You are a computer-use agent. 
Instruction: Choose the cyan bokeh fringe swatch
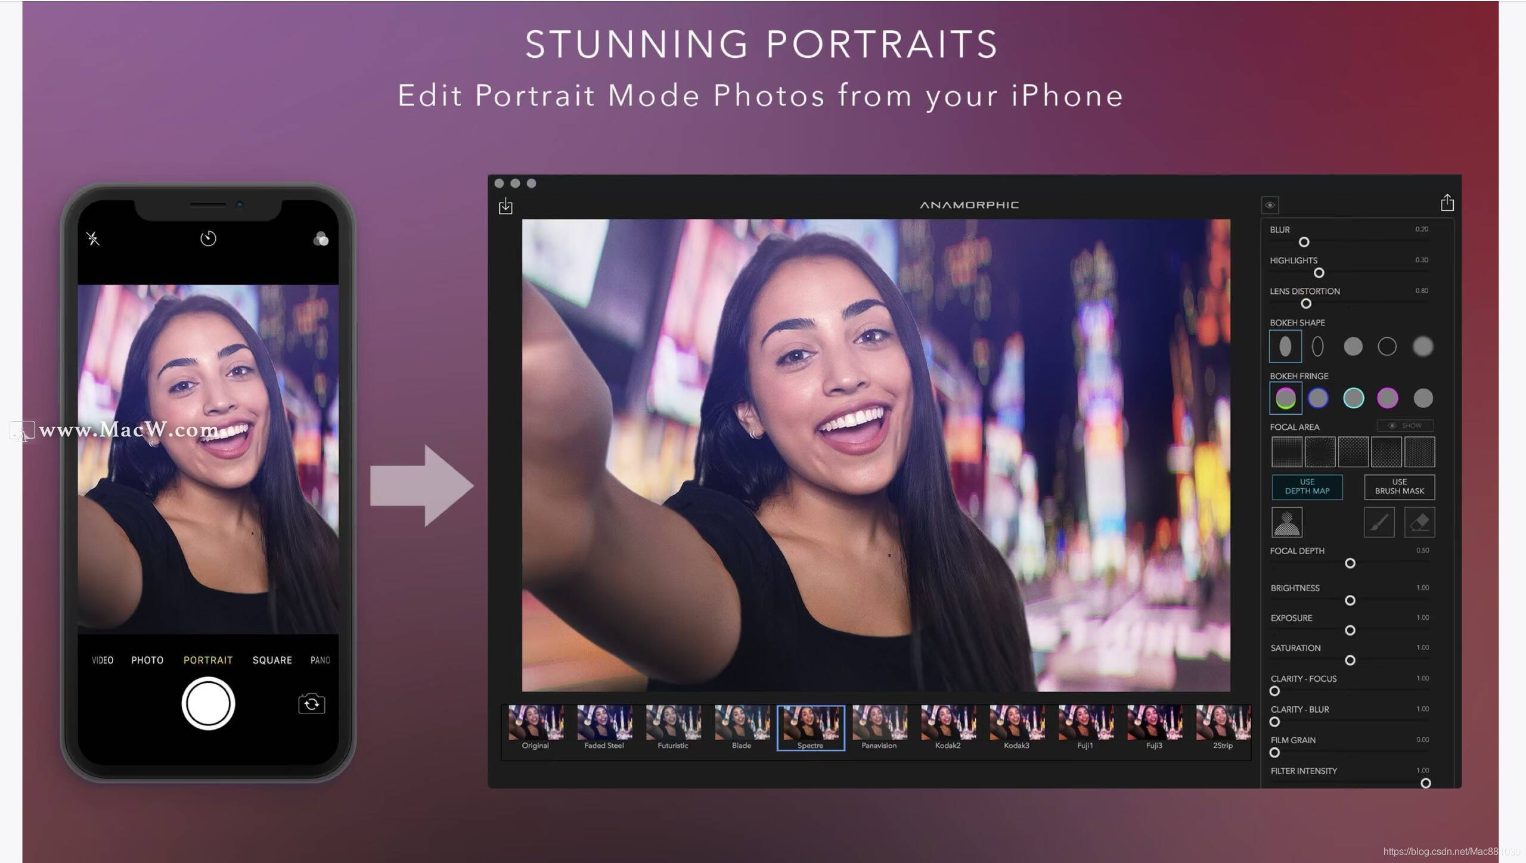click(x=1353, y=398)
